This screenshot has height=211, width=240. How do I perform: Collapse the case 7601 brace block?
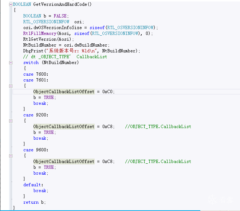point(11,86)
